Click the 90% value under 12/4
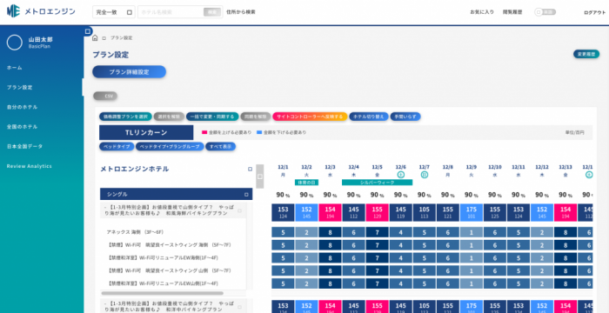Screen dimensions: 609x313 coord(353,195)
